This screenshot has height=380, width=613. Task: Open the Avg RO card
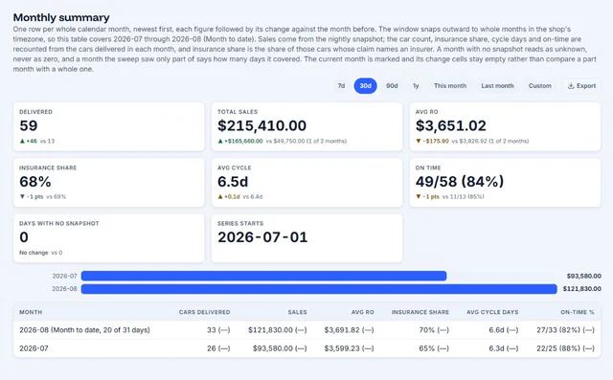pyautogui.click(x=505, y=126)
